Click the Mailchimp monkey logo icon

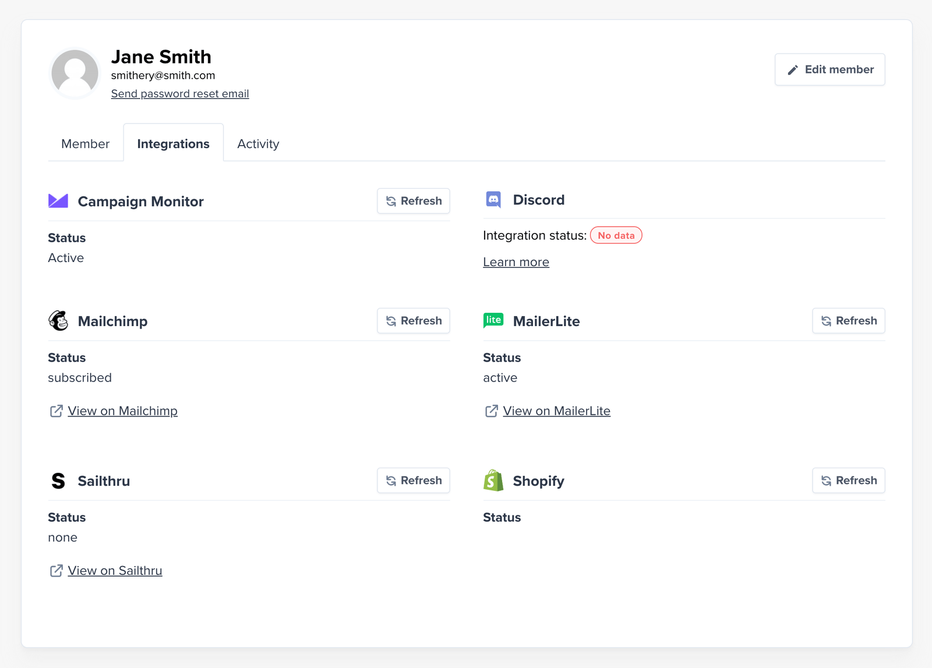pos(58,321)
